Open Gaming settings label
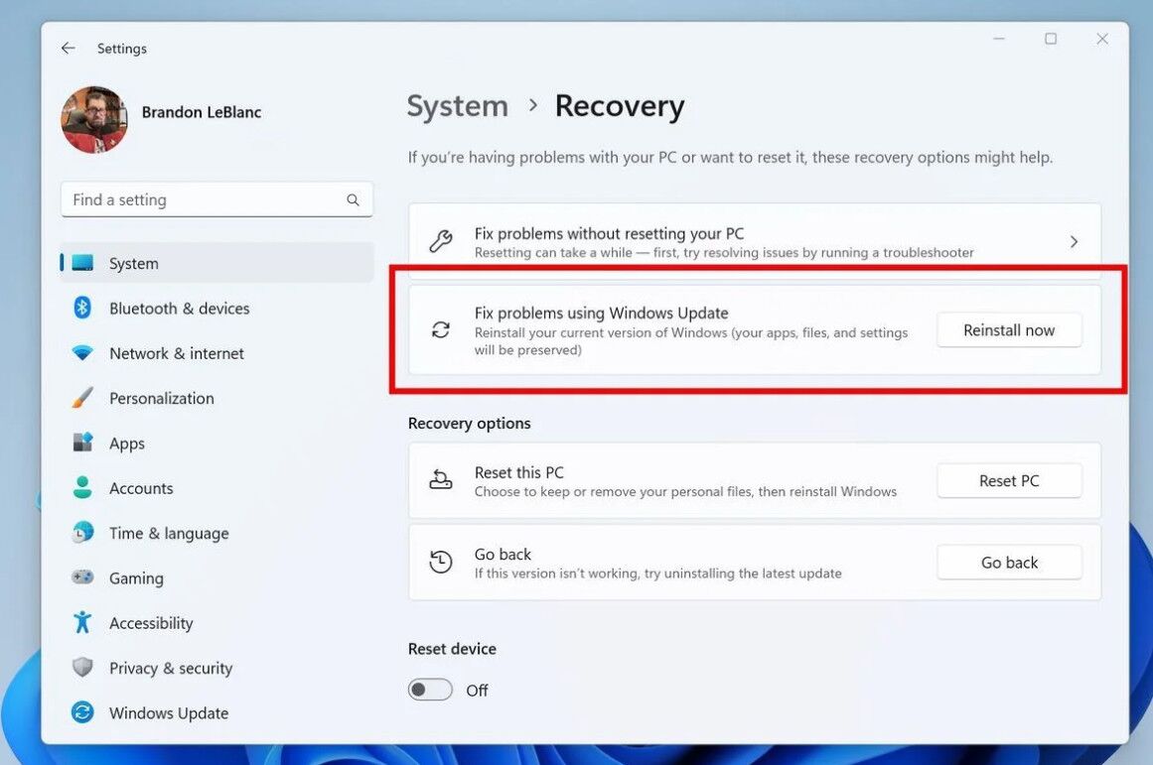 click(x=136, y=578)
